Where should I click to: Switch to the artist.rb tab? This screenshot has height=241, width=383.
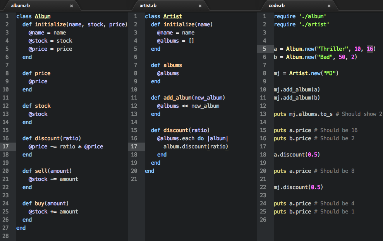pyautogui.click(x=148, y=5)
